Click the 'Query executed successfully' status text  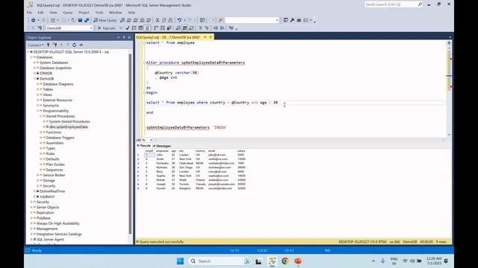point(161,242)
